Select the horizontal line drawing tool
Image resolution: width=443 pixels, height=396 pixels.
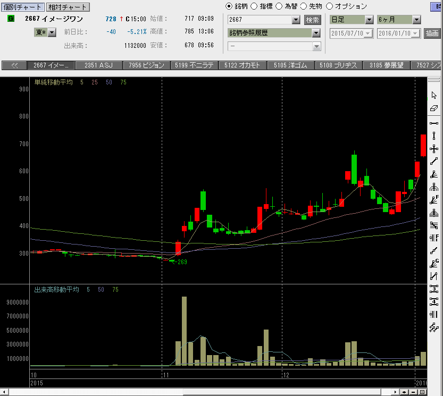[434, 123]
